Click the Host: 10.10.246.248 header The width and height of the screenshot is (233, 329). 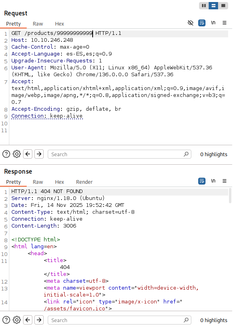click(x=42, y=40)
